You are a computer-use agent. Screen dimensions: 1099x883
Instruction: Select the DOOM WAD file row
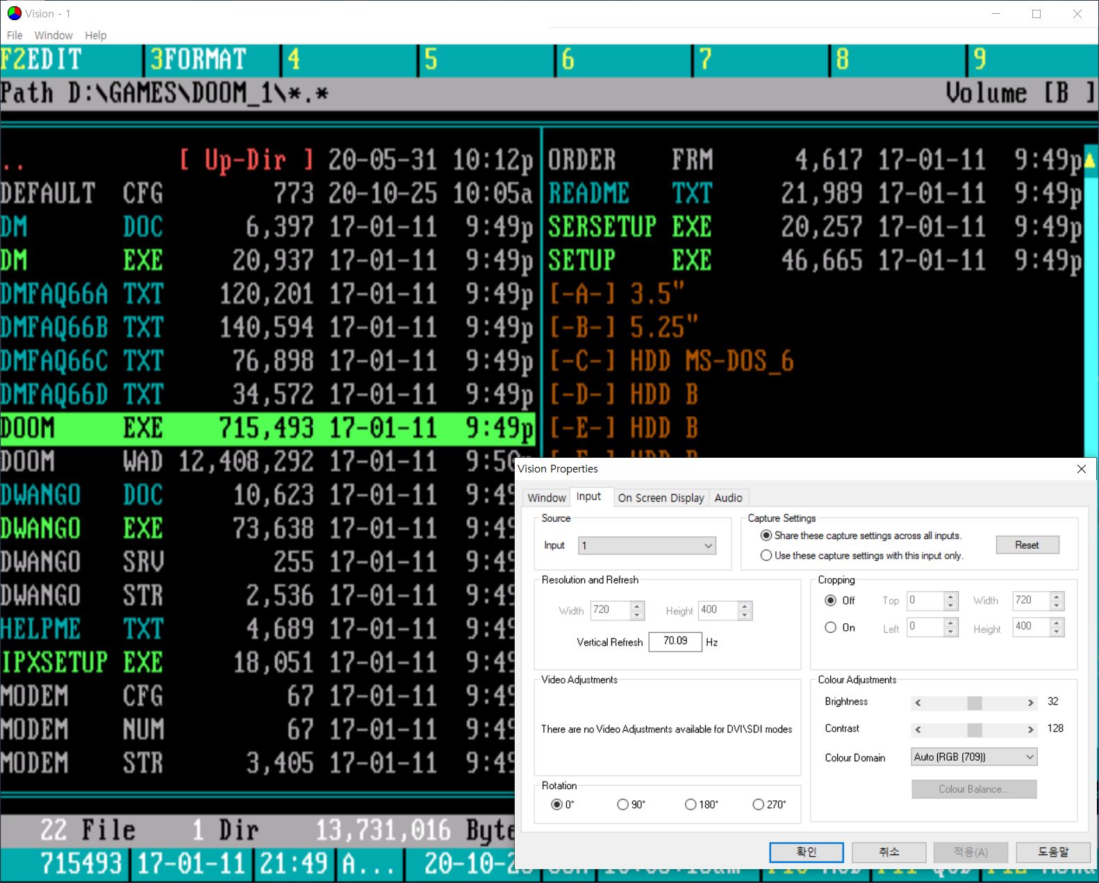(x=258, y=462)
